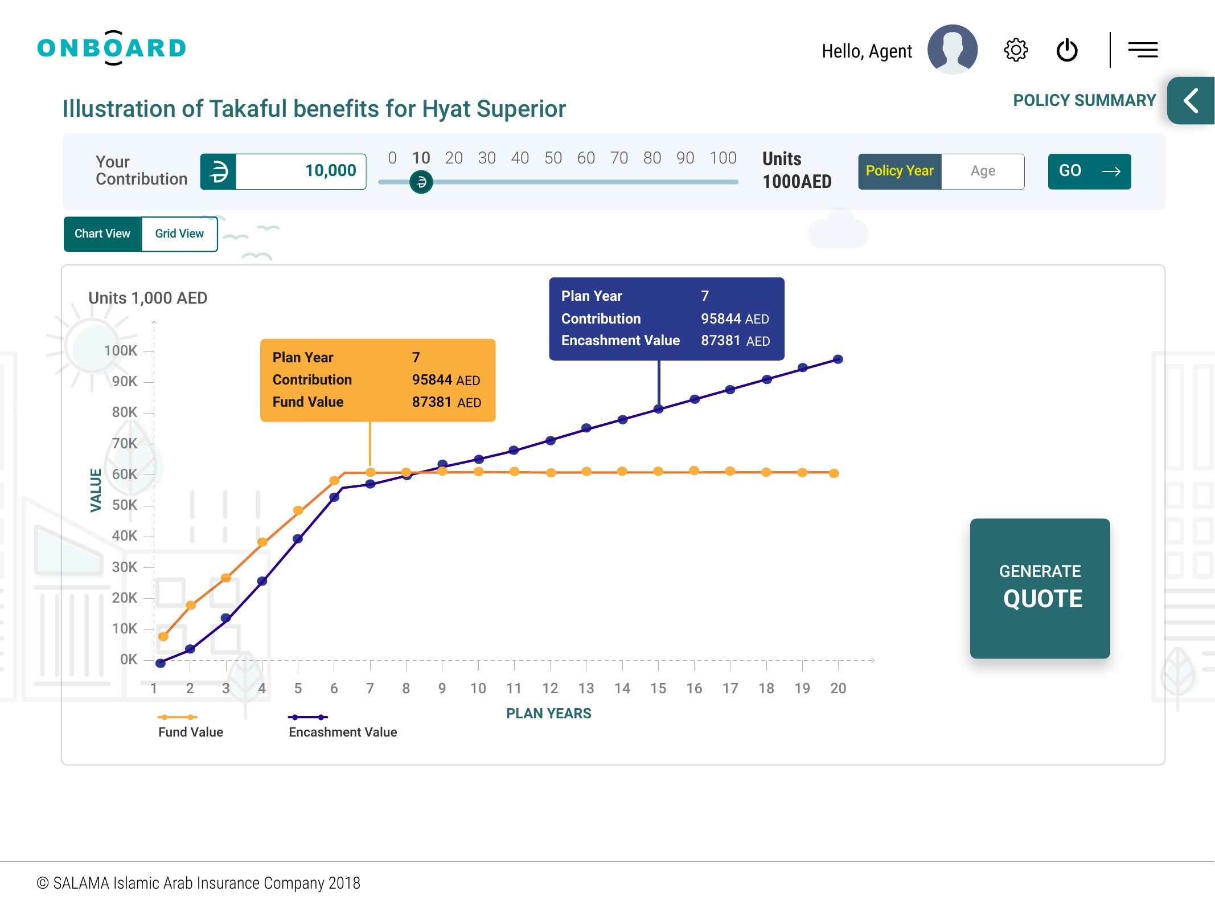
Task: Click currency icon beside contribution field
Action: coord(218,171)
